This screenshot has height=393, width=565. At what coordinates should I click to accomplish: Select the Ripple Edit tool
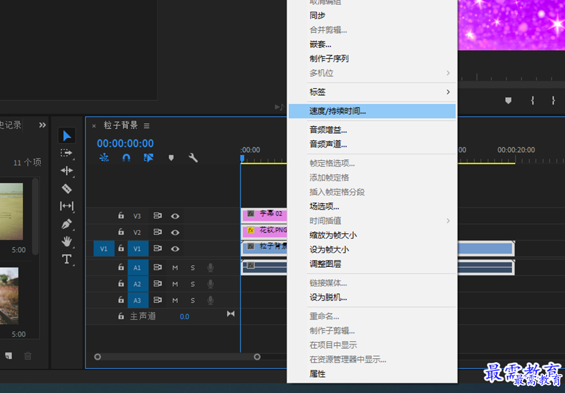tap(67, 171)
